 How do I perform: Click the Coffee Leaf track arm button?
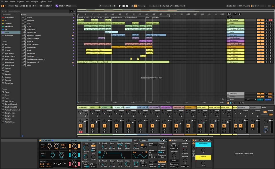[270, 20]
